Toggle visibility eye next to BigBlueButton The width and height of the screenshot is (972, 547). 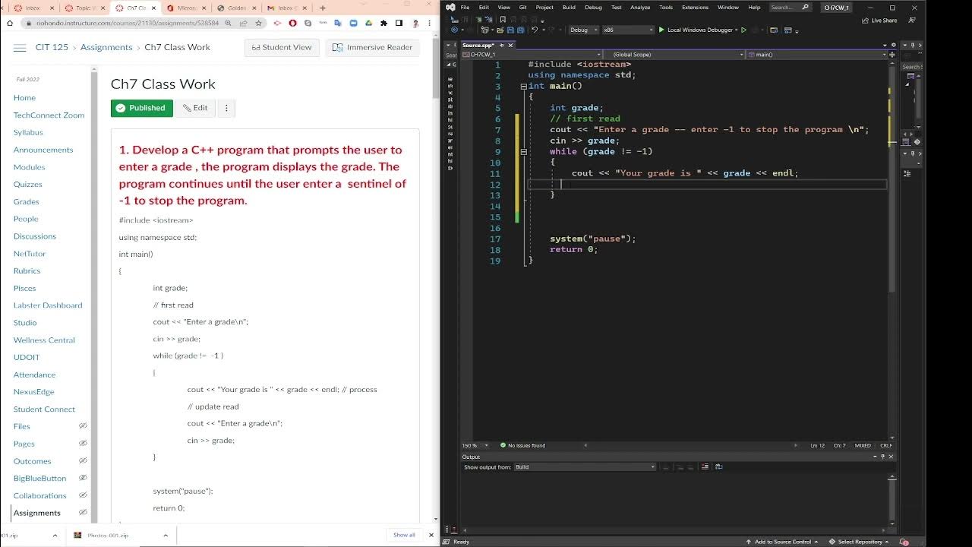(83, 478)
